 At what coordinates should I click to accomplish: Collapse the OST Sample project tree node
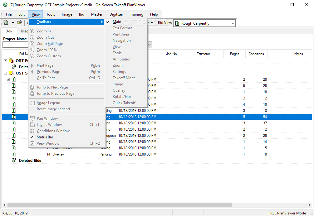[x=6, y=73]
